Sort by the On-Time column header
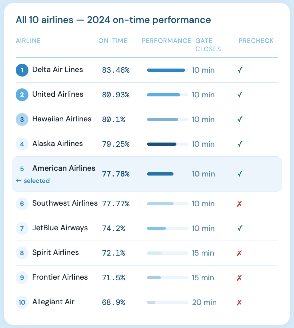Screen dimensions: 294x328 point(113,41)
